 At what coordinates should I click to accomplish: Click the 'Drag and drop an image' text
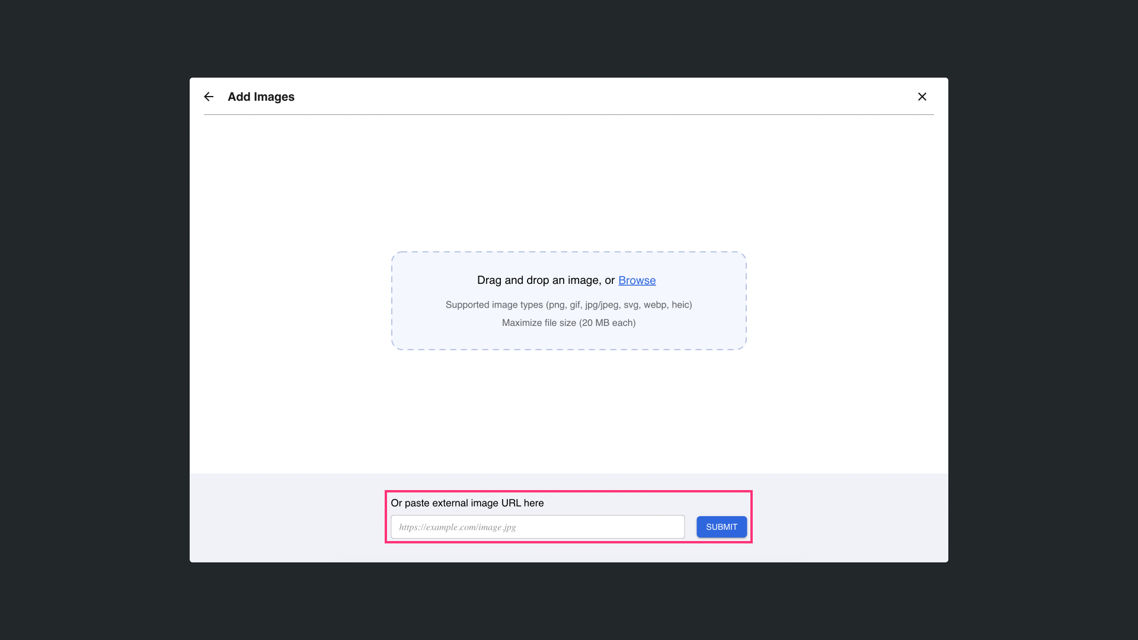(x=538, y=280)
